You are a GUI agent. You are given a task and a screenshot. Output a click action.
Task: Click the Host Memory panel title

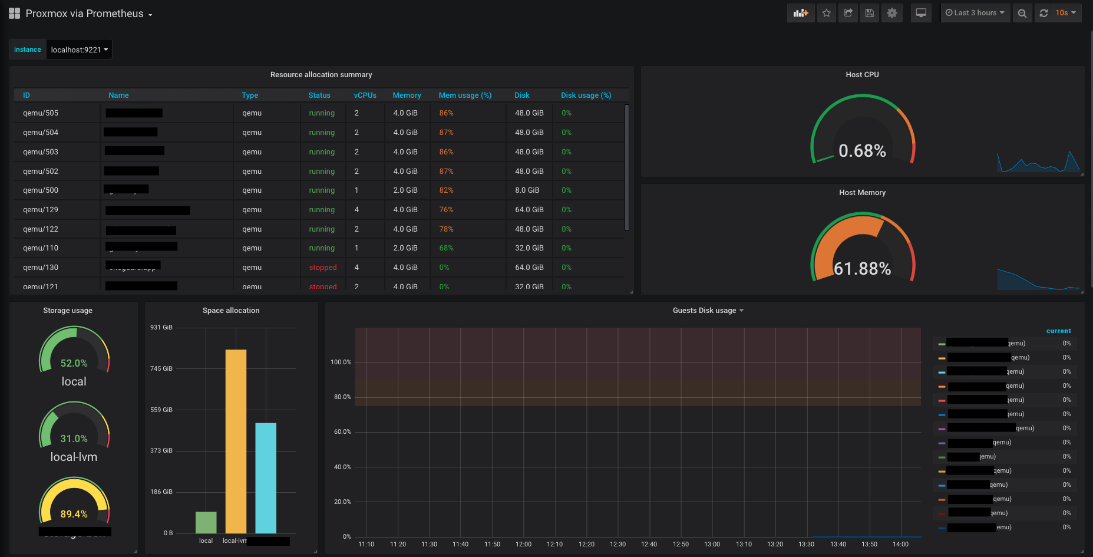pyautogui.click(x=862, y=193)
